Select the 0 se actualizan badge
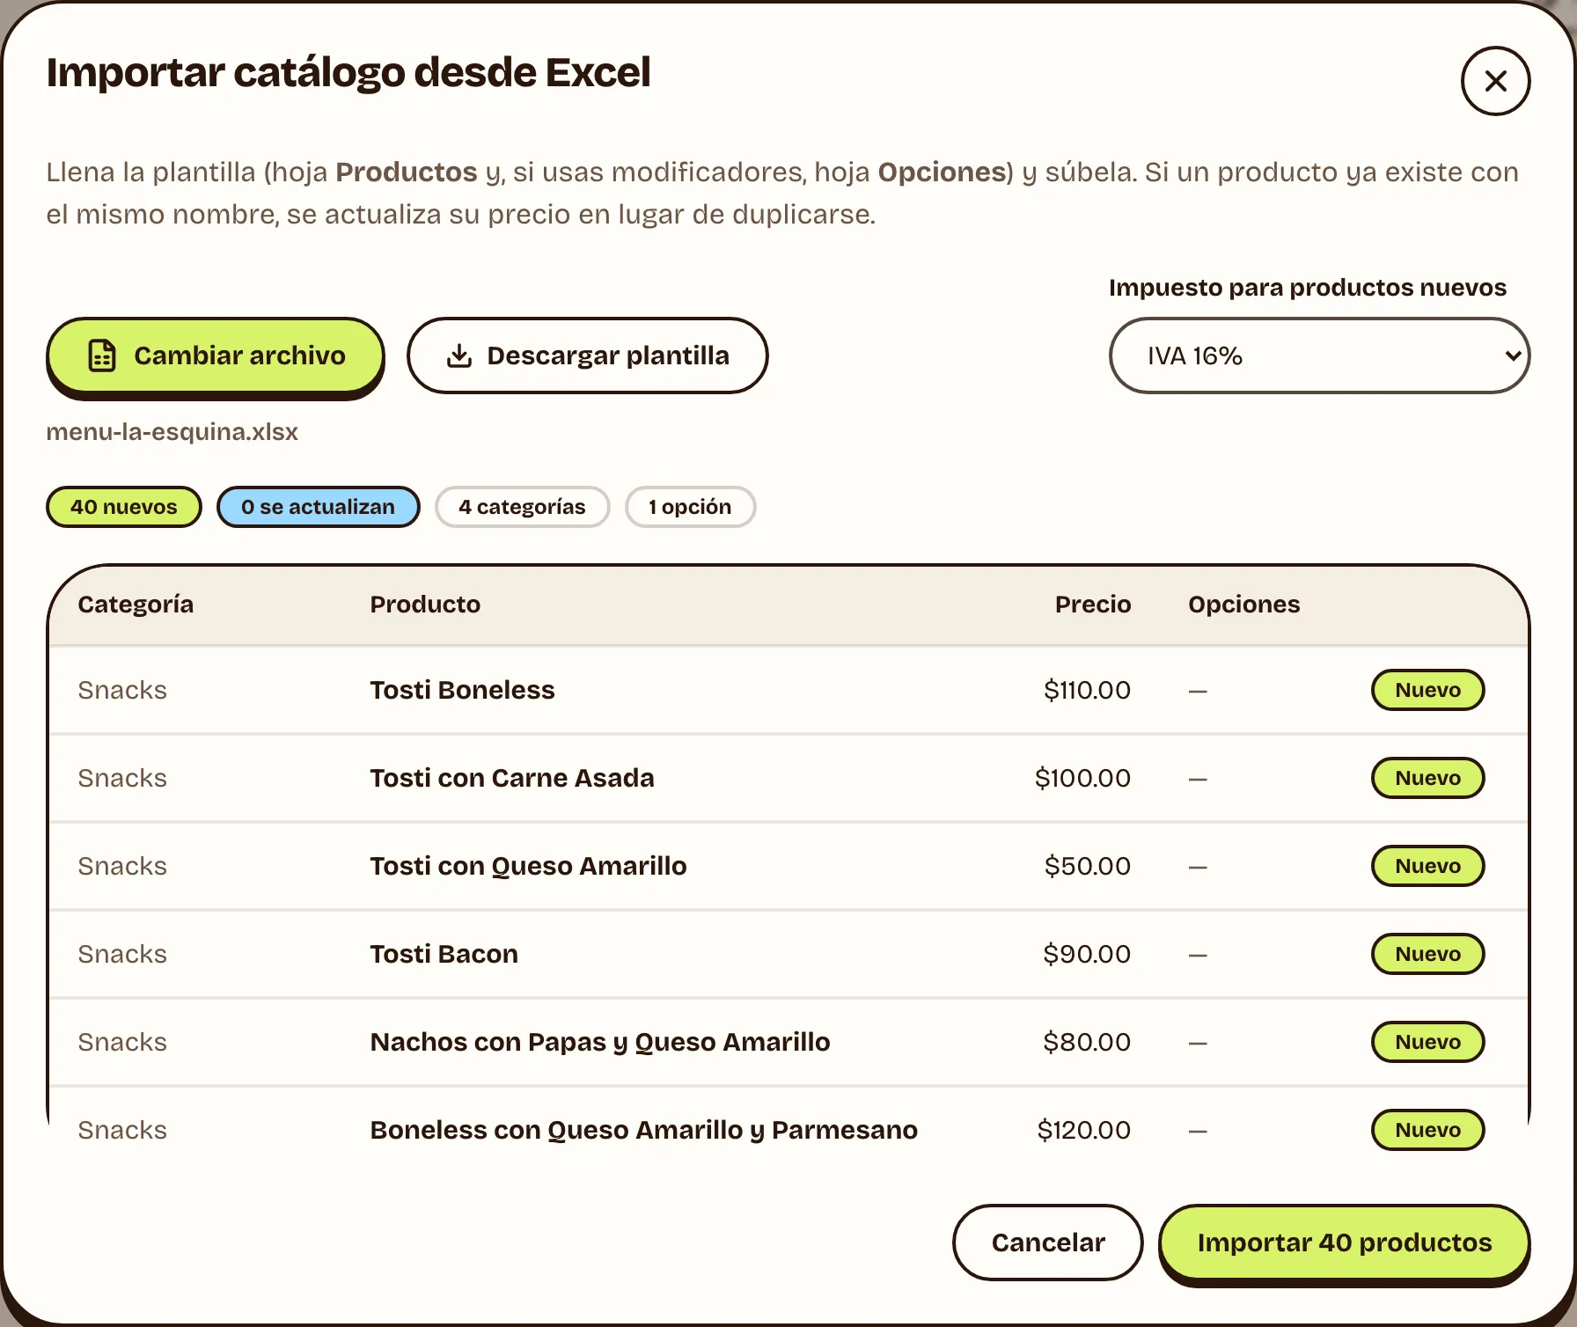The height and width of the screenshot is (1327, 1577). (x=318, y=507)
